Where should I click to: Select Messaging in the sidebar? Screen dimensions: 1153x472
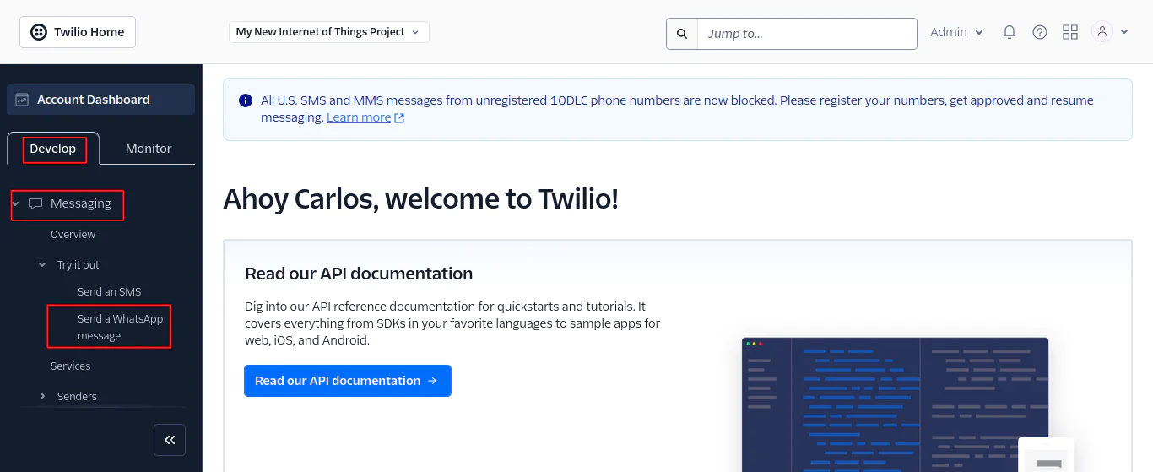point(81,203)
